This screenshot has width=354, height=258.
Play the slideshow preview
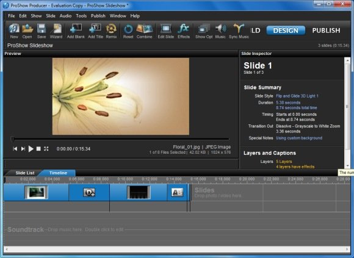[31, 149]
